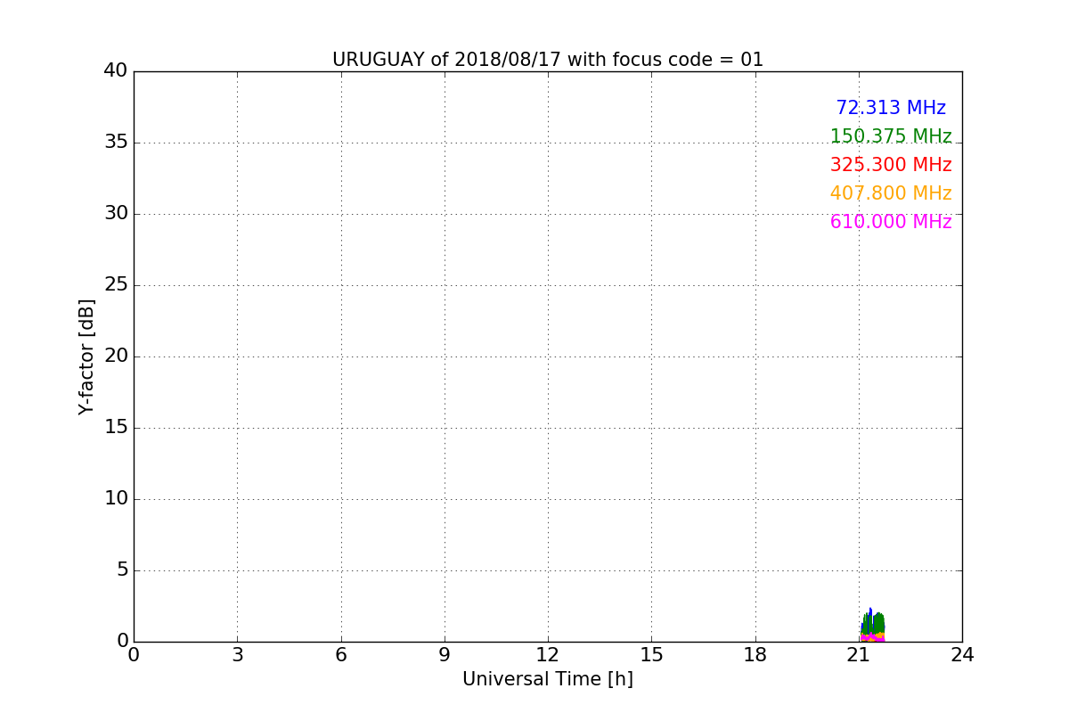Click the 'Y-factor [dB]' axis label

86,356
